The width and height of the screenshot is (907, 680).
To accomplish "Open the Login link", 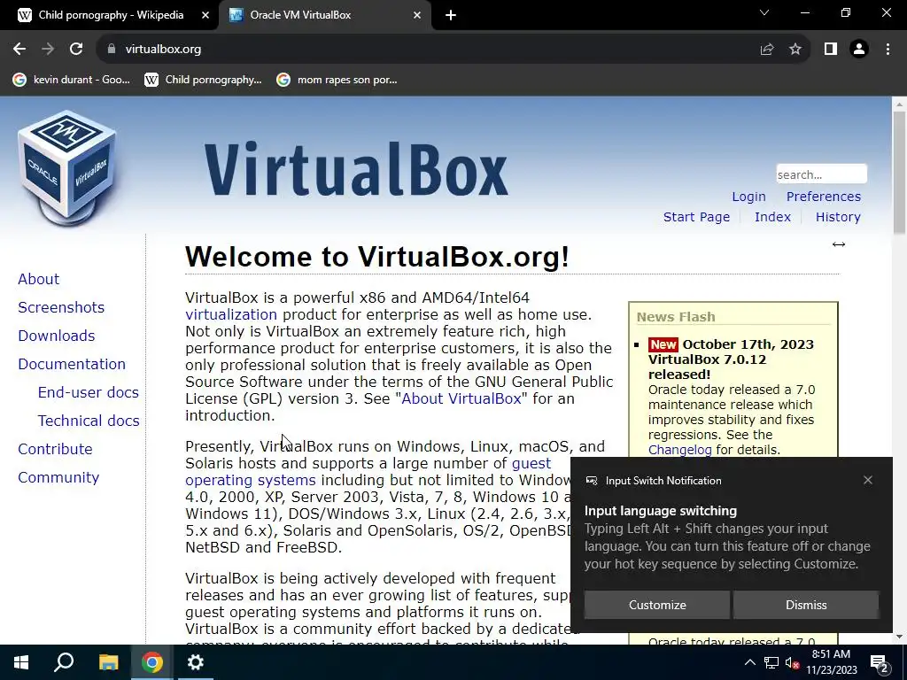I will click(x=748, y=197).
